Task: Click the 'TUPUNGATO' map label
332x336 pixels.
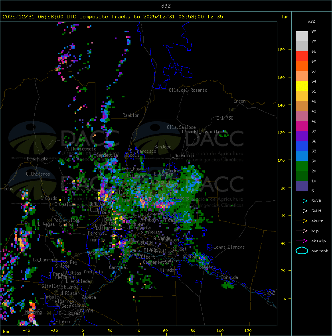Action: (65, 278)
